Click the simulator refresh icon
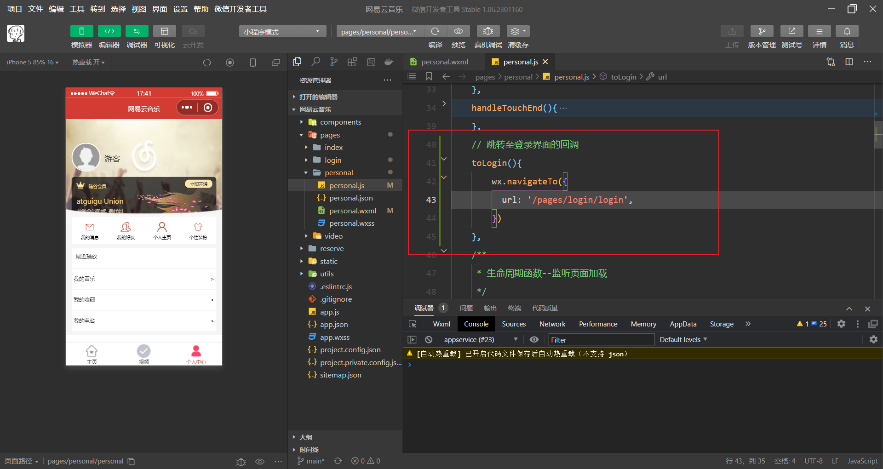Image resolution: width=883 pixels, height=469 pixels. (x=207, y=63)
